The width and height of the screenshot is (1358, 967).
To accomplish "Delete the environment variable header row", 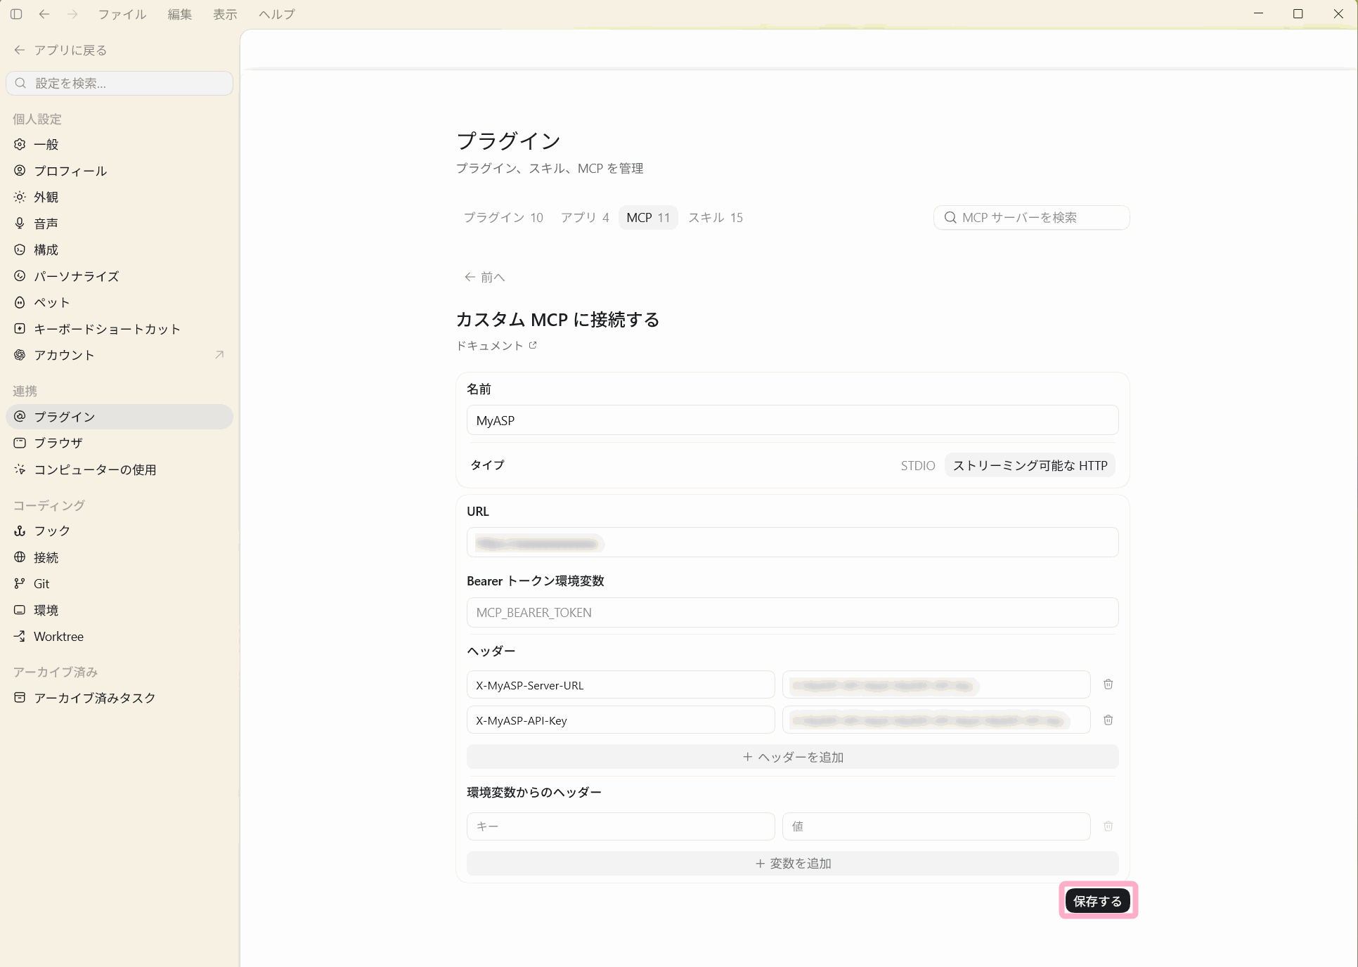I will (1108, 826).
